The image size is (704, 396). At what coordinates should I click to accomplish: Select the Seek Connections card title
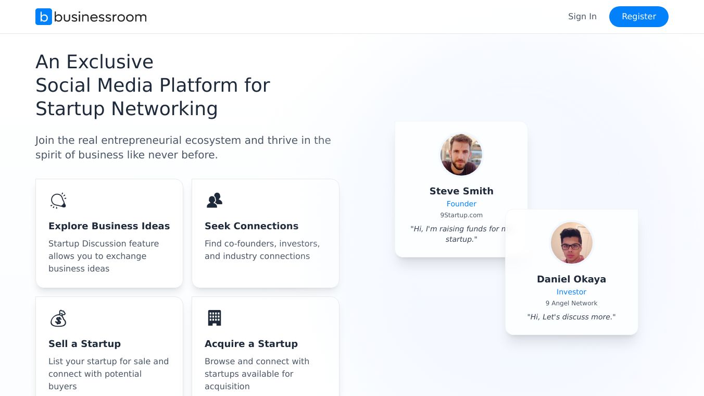252,226
